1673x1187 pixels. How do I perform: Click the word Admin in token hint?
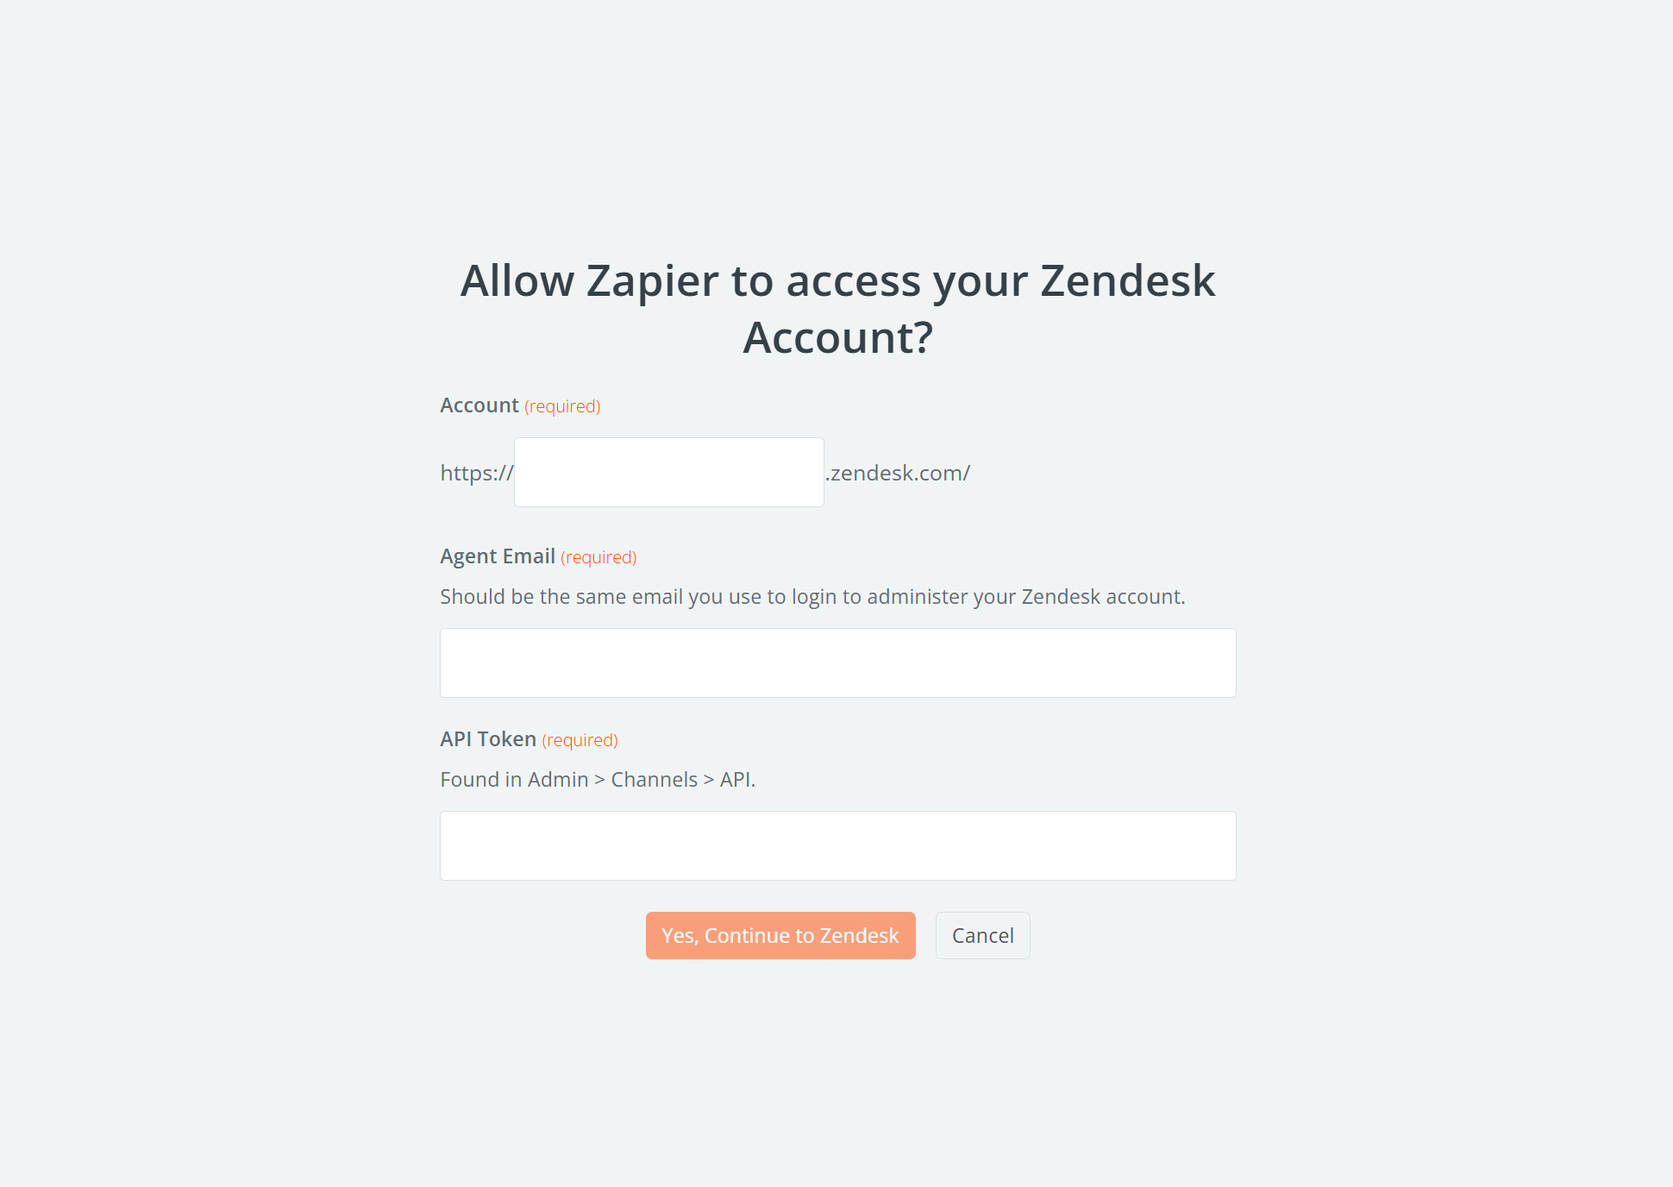(558, 780)
